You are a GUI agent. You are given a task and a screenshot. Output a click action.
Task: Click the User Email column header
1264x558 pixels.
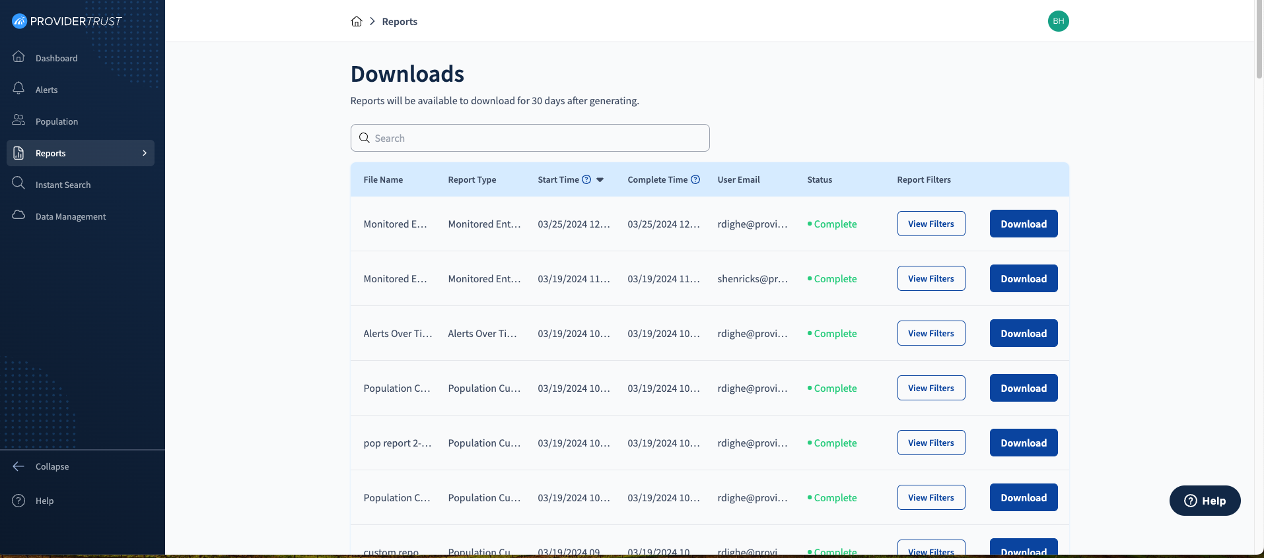(738, 179)
